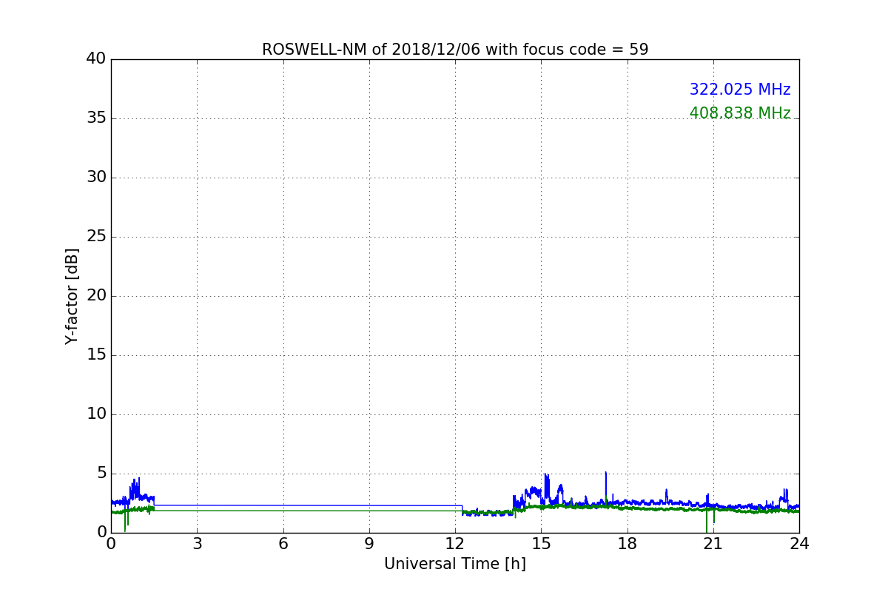Click x-axis tick label 12
The image size is (888, 592).
pos(455,544)
